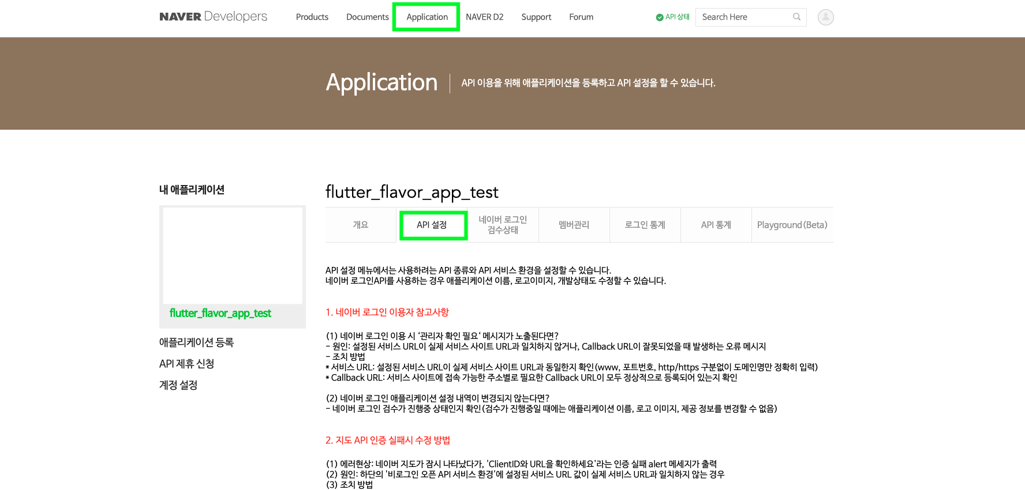Open 애플리케이션 등록 link

(196, 342)
